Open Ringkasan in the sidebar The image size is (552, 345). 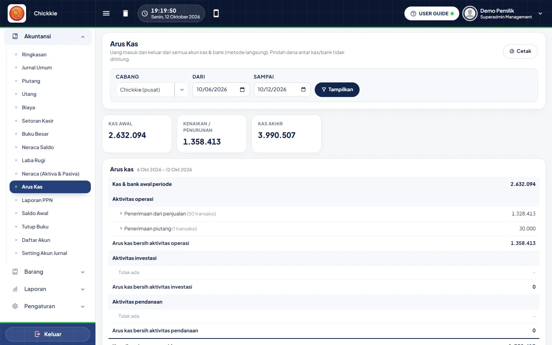pyautogui.click(x=34, y=54)
